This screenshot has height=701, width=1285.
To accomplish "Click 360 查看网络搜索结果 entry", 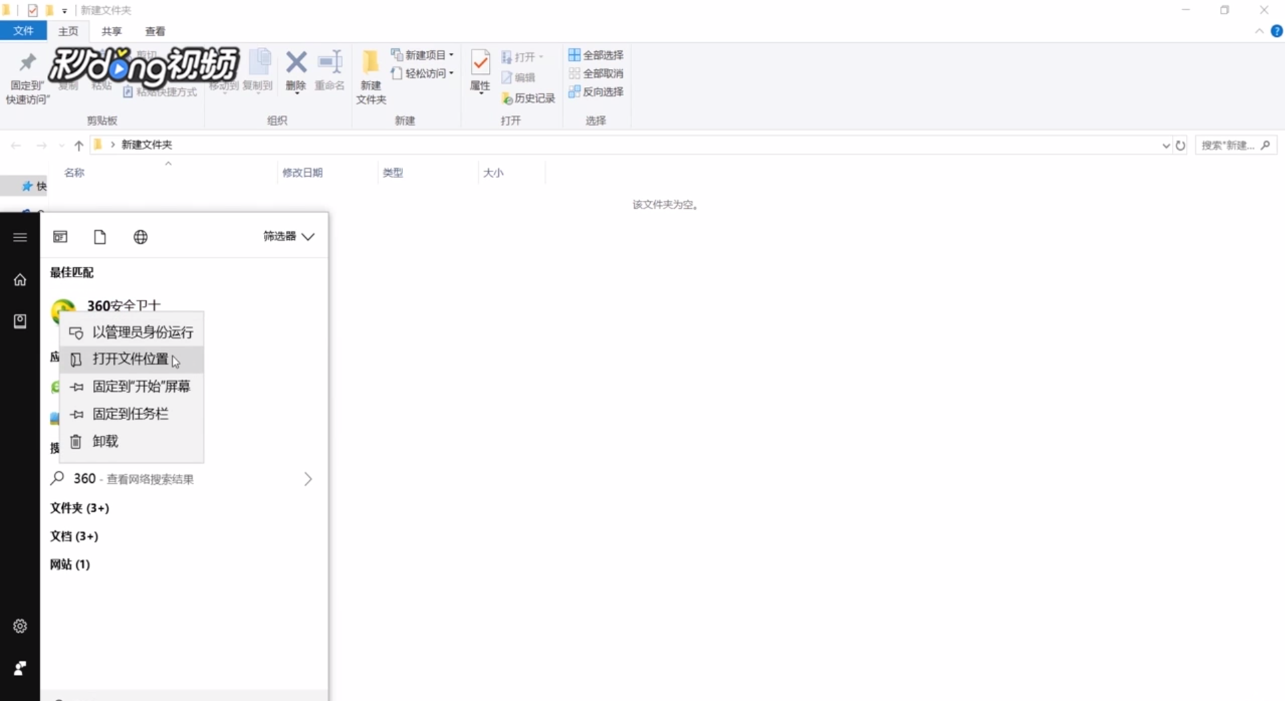I will 184,479.
